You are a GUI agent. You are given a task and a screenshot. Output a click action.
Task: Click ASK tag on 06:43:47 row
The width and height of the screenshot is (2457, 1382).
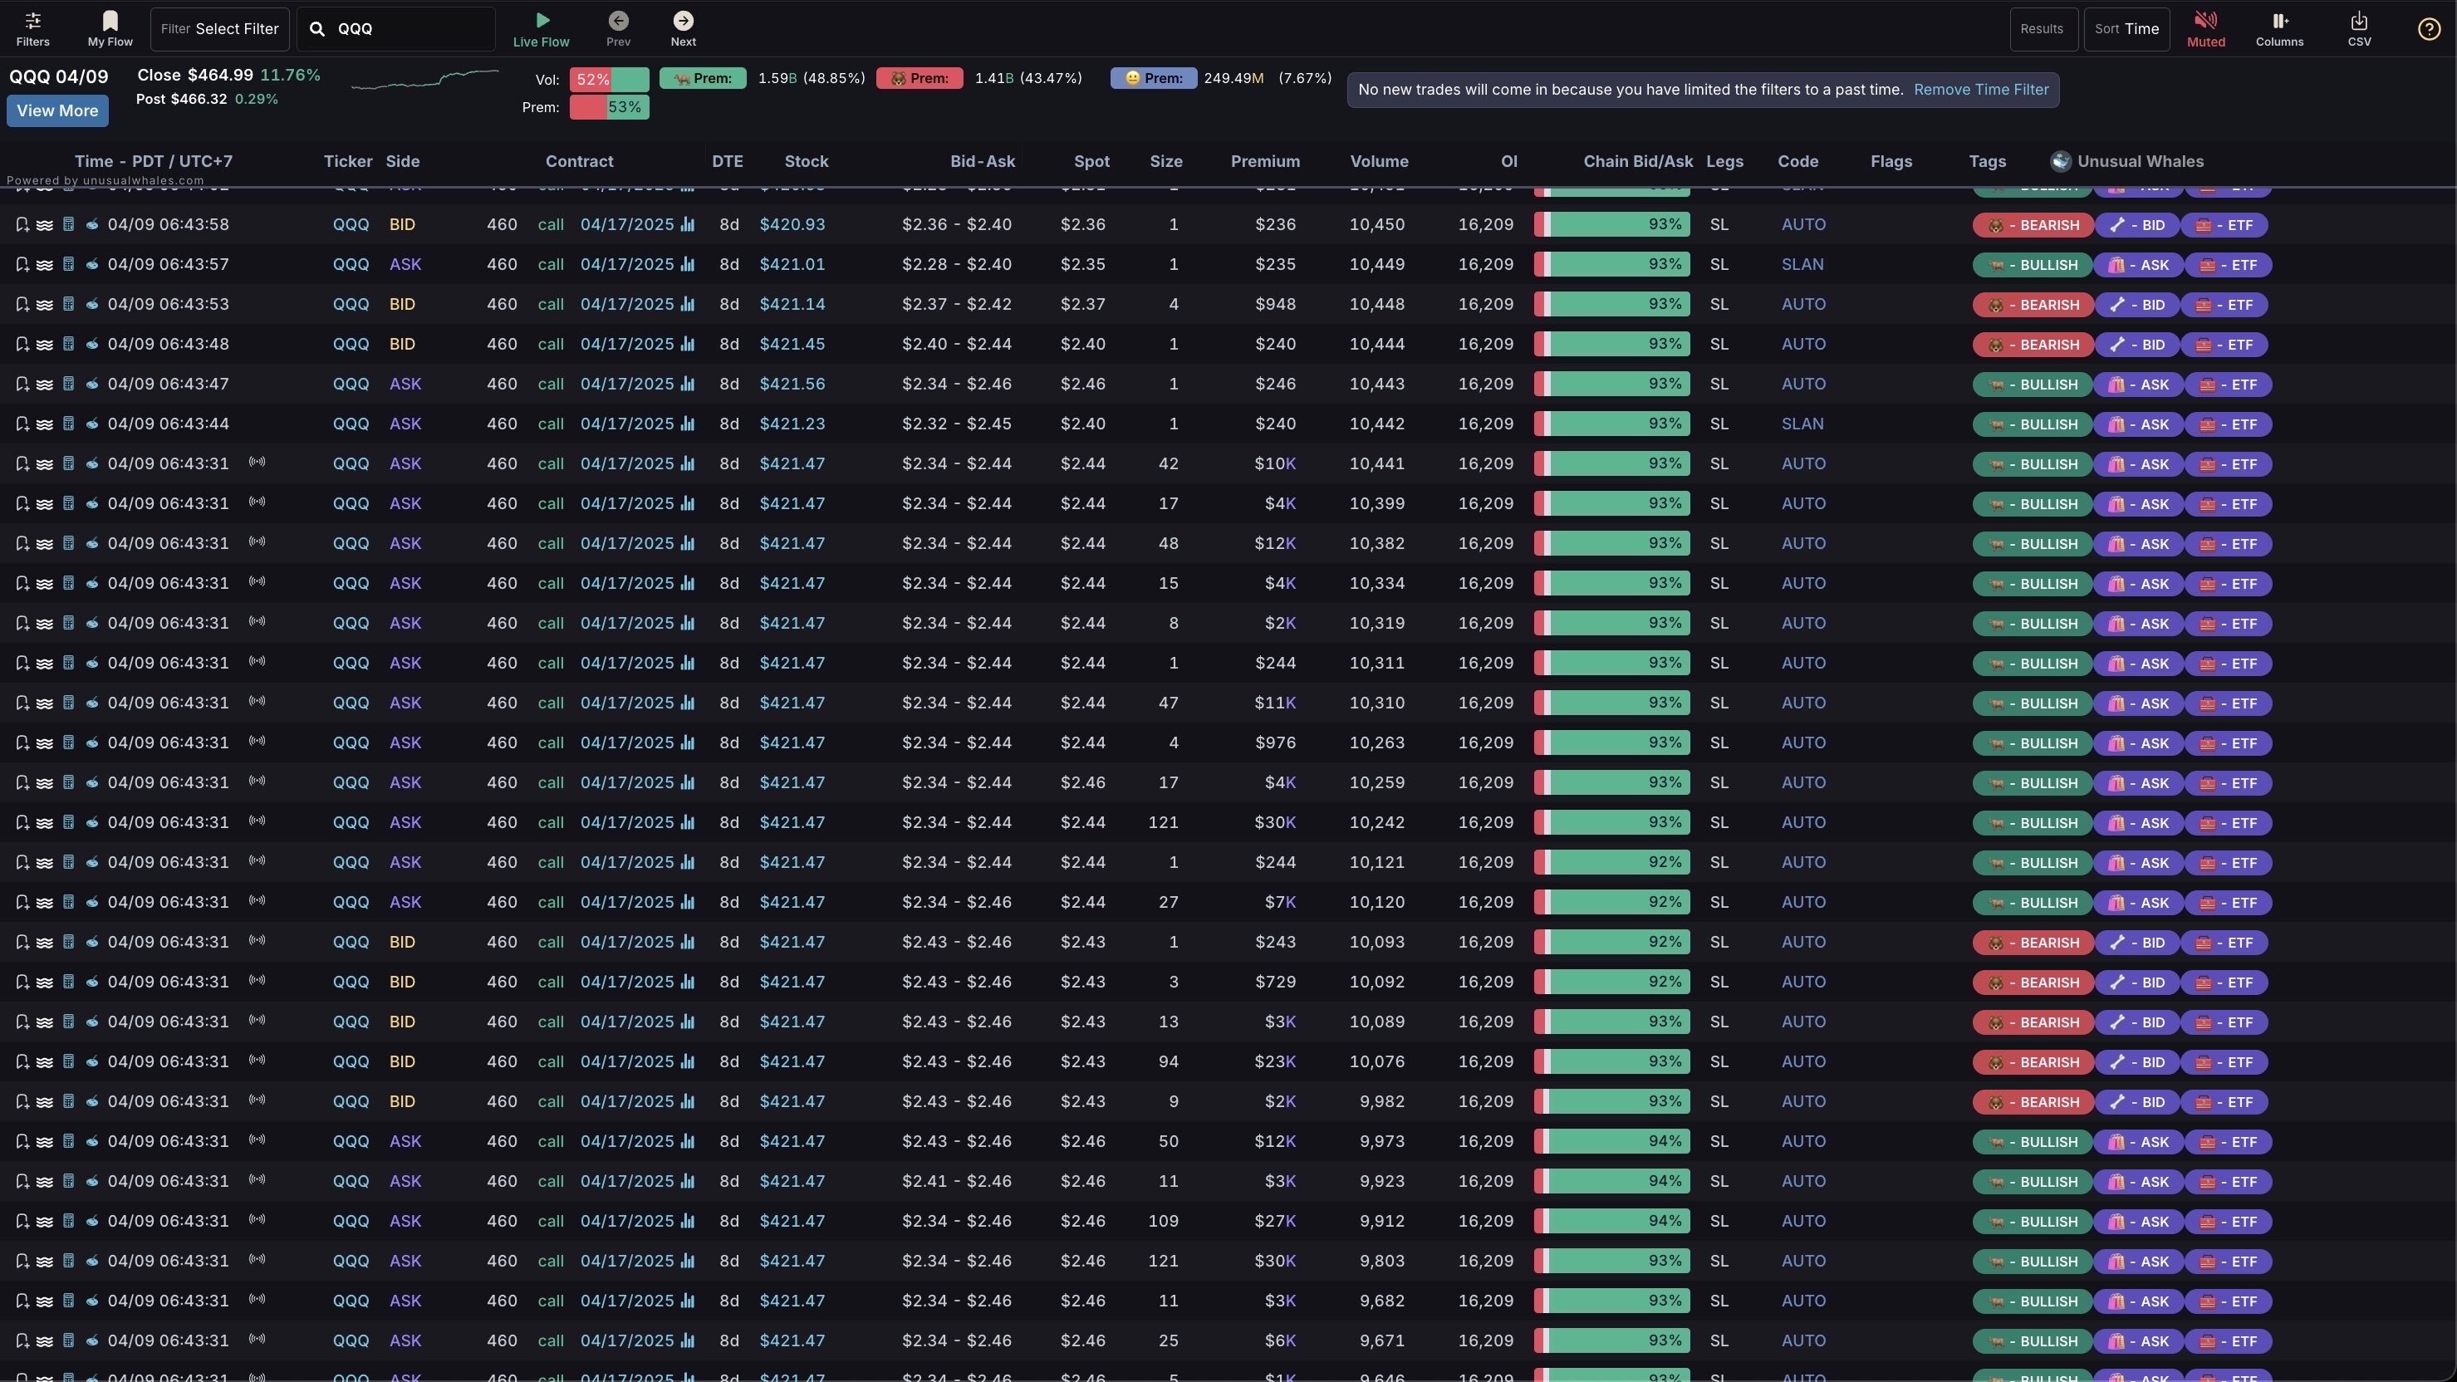coord(2137,385)
